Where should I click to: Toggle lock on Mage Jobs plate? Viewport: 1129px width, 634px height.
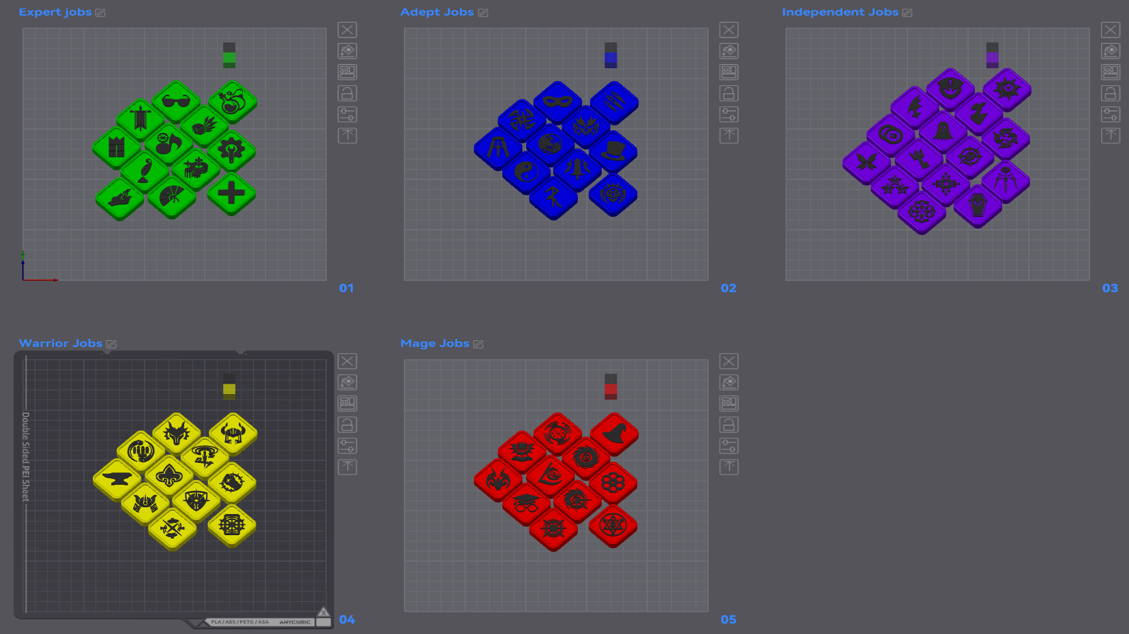(x=729, y=424)
